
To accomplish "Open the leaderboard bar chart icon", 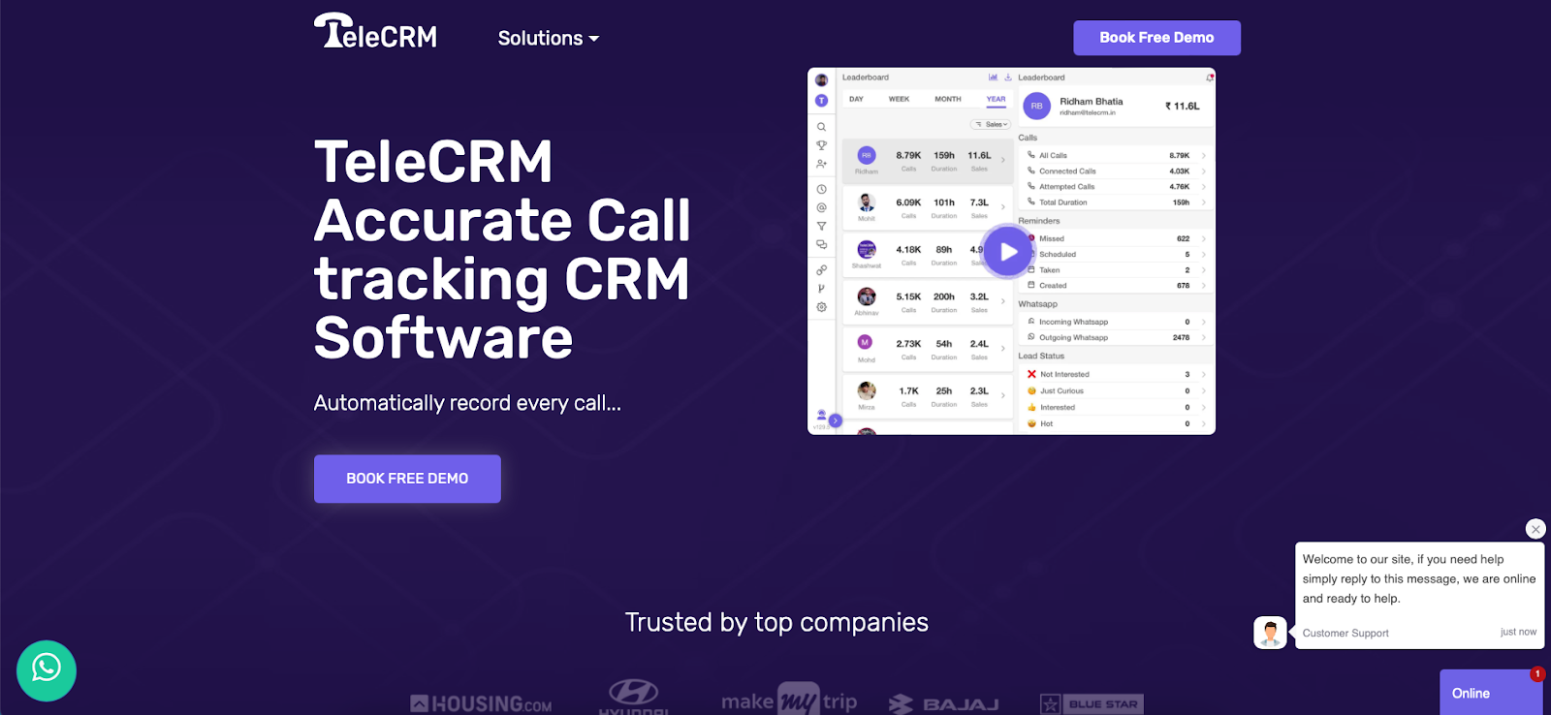I will click(x=993, y=78).
